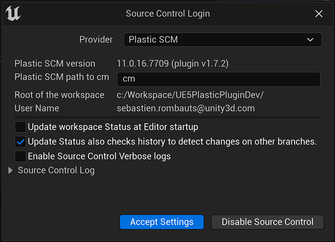The height and width of the screenshot is (242, 335).
Task: Enable Source Control Verbose logs checkbox
Action: [20, 156]
